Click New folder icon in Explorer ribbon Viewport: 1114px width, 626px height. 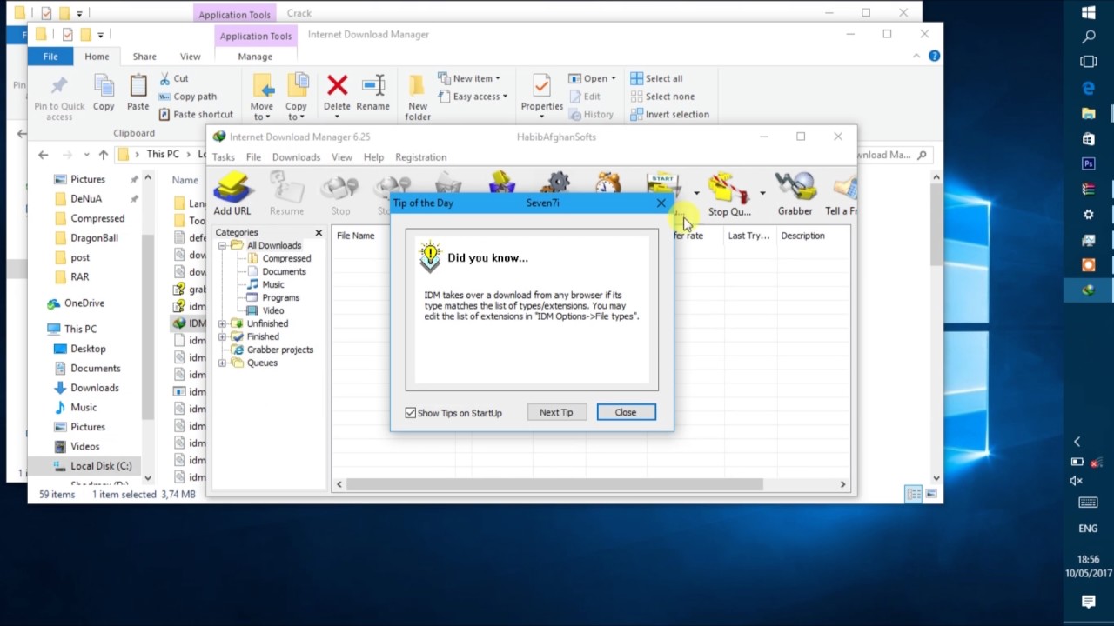point(418,97)
